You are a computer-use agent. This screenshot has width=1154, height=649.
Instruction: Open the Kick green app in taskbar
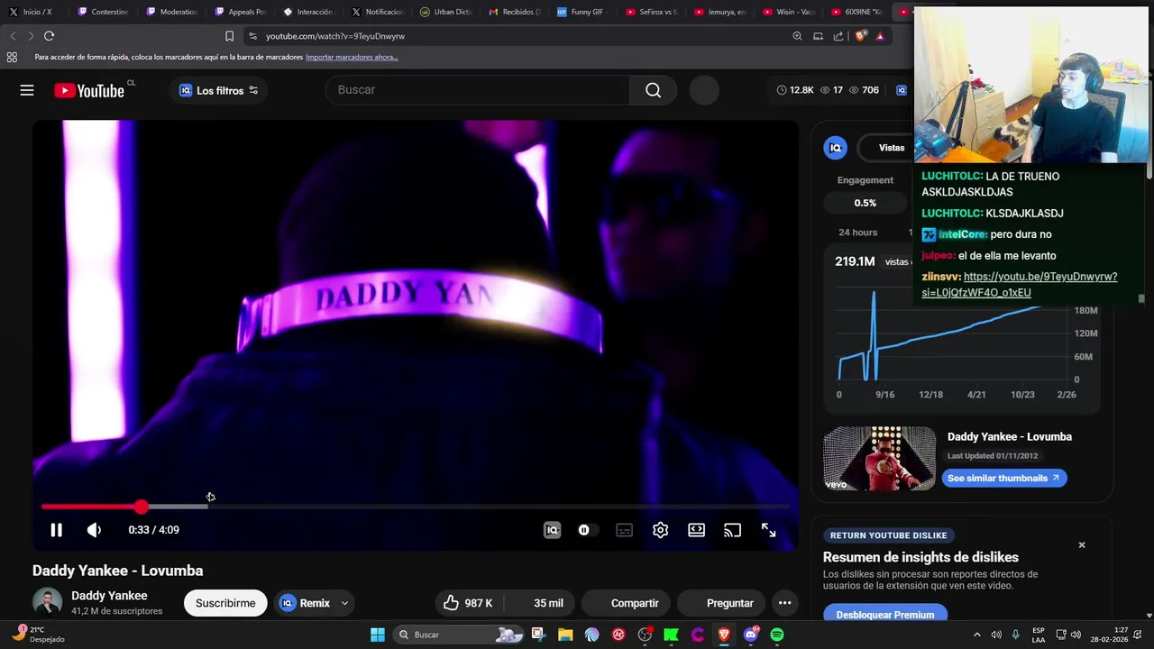671,635
